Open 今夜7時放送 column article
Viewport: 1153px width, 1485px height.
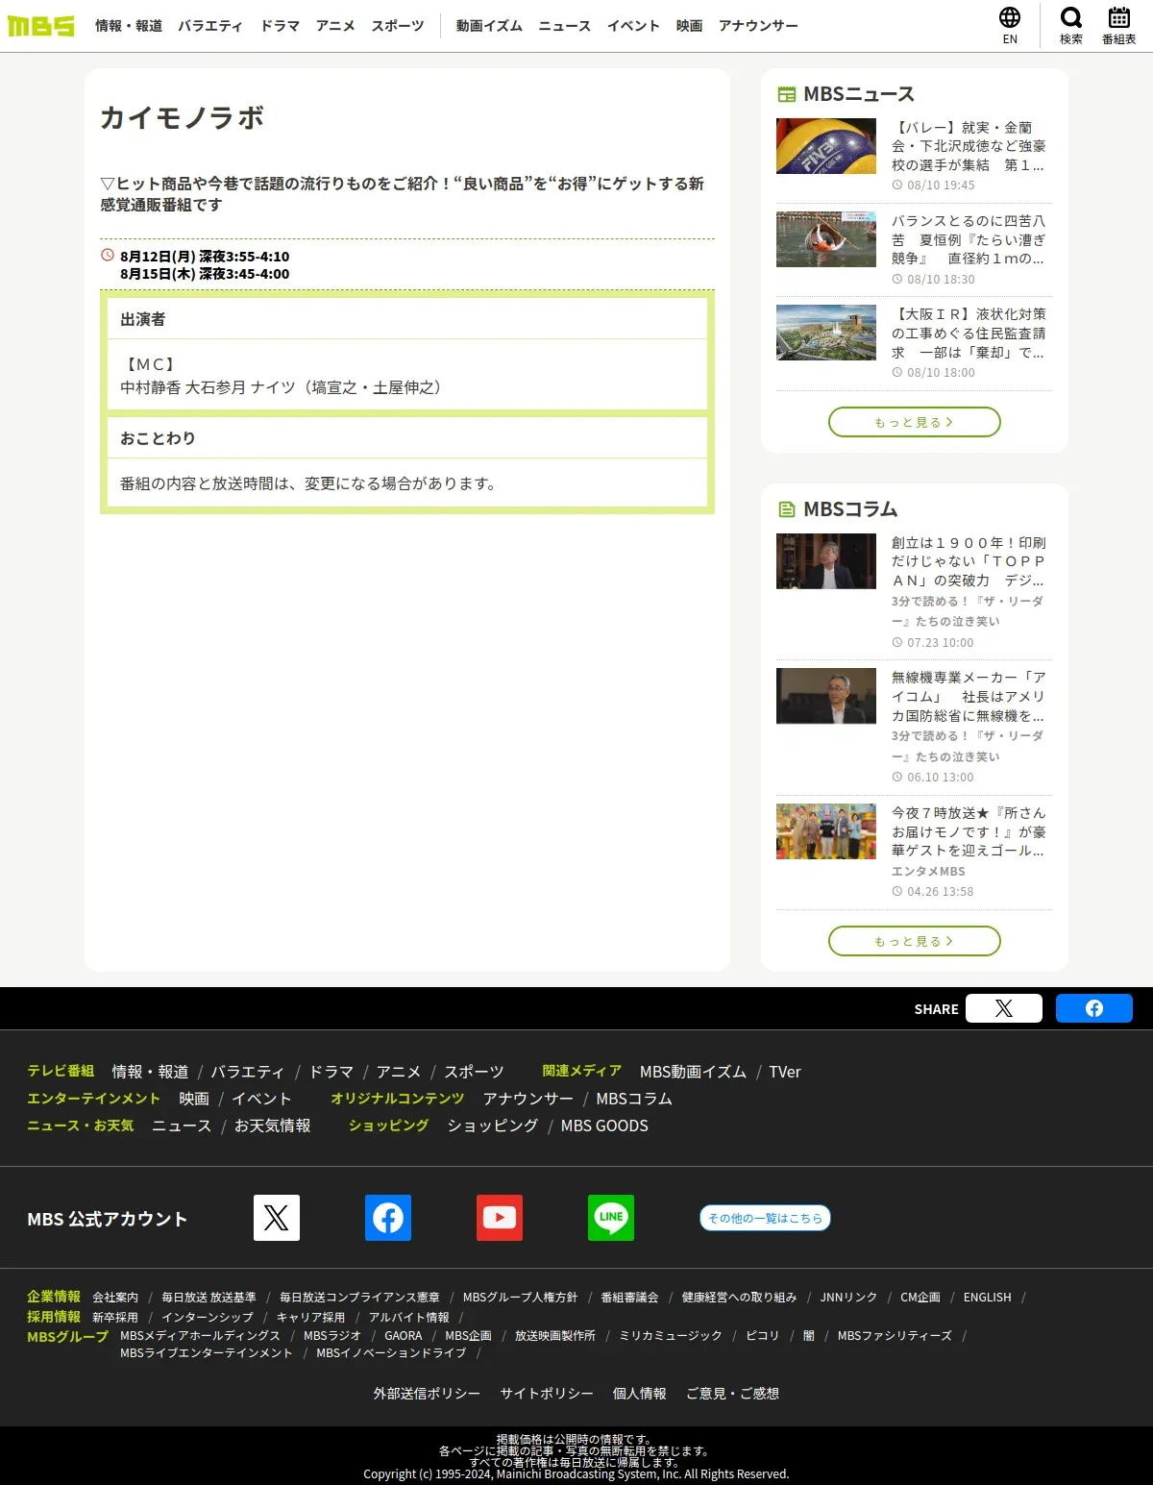point(969,831)
